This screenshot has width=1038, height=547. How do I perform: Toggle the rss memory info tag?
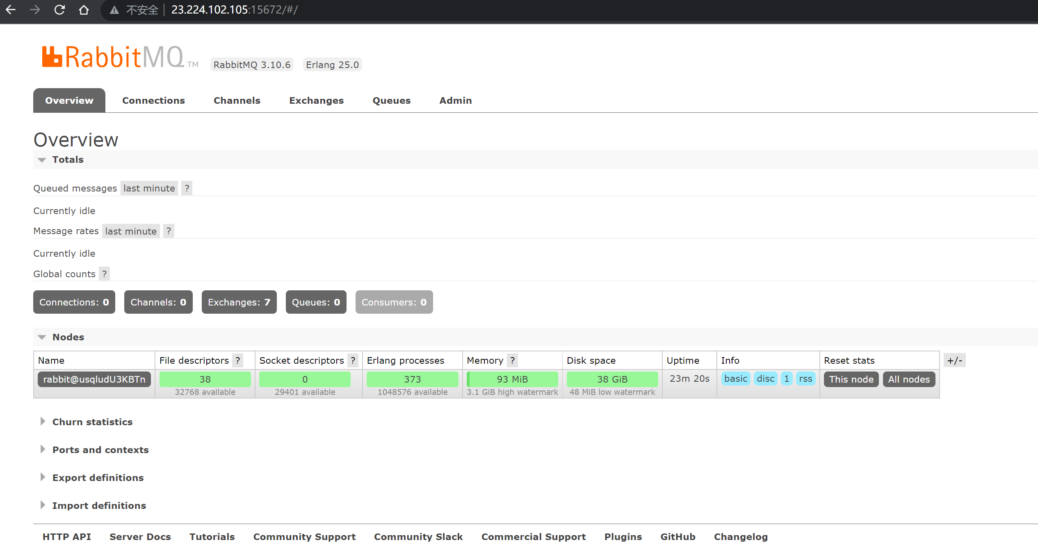tap(805, 379)
